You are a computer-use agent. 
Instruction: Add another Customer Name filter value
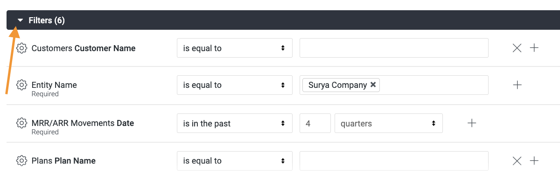tap(534, 48)
